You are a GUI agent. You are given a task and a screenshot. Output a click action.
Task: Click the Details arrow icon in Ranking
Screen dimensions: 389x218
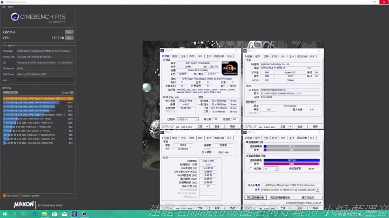pyautogui.click(x=72, y=93)
